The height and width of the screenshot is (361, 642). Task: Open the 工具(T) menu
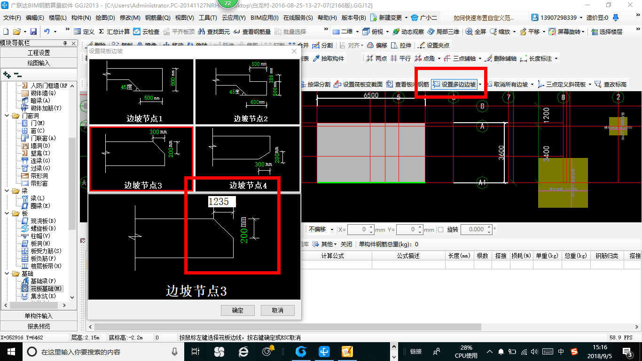208,17
